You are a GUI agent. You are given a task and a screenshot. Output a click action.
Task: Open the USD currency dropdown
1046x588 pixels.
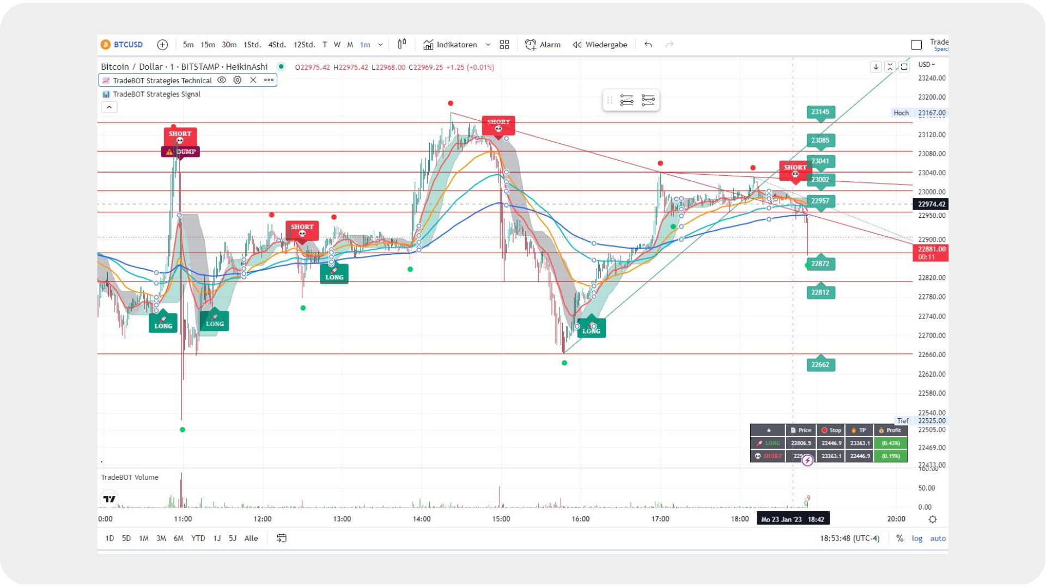coord(926,64)
